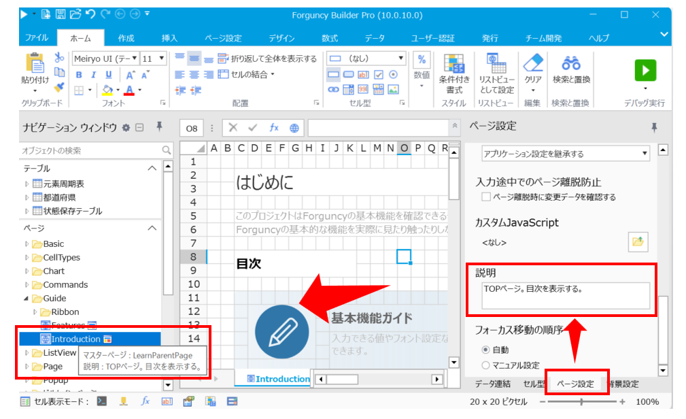Click the オブジェクトの検索 search field
Screen dimensions: 686x419
95,150
